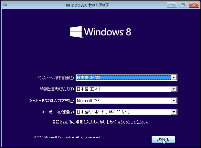Click the Windows 8 logo
This screenshot has height=148, width=201.
point(100,32)
